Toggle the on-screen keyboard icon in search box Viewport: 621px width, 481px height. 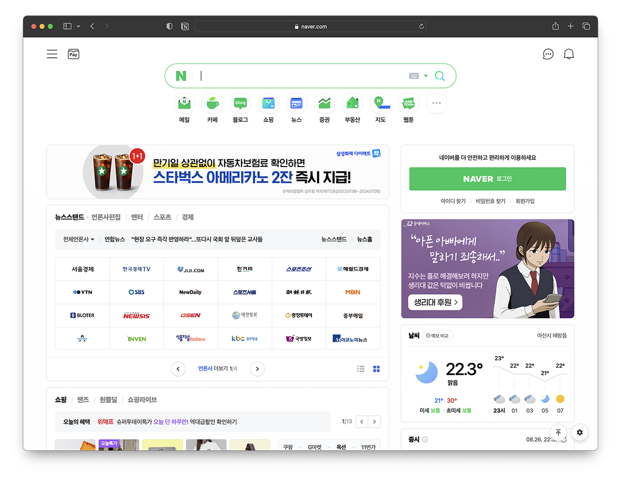click(x=414, y=76)
